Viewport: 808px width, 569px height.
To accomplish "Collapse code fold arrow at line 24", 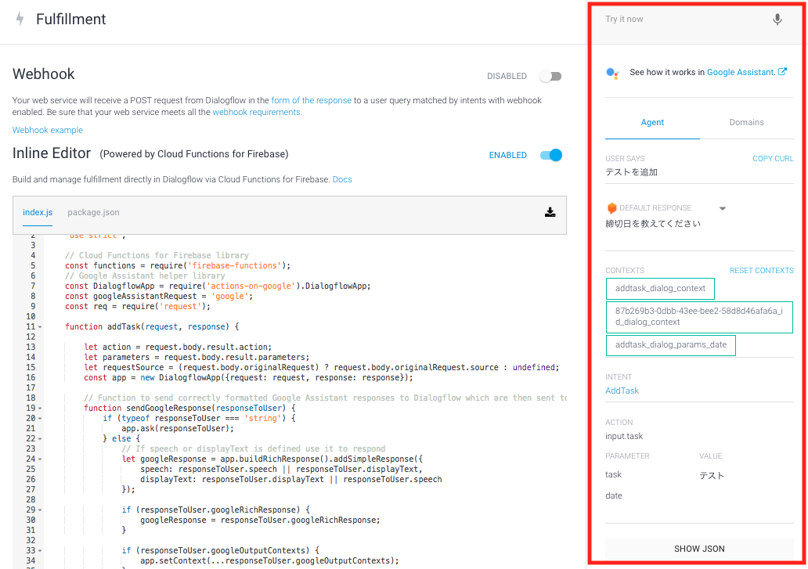I will 40,459.
